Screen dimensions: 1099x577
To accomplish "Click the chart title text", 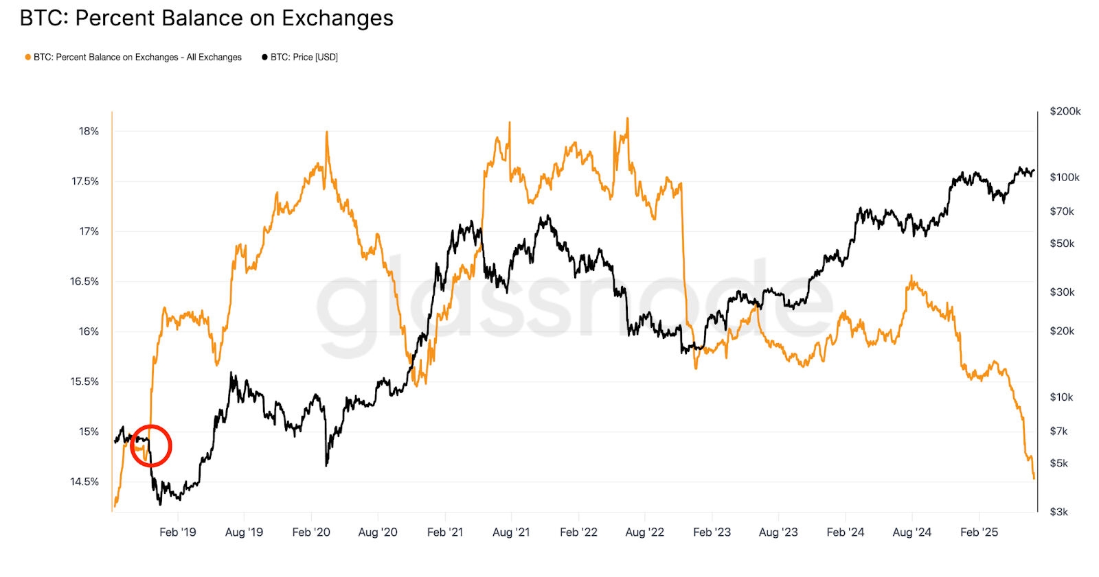I will click(206, 18).
